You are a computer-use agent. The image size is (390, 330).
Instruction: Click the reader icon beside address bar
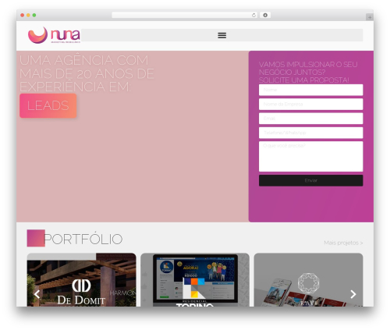click(x=265, y=15)
